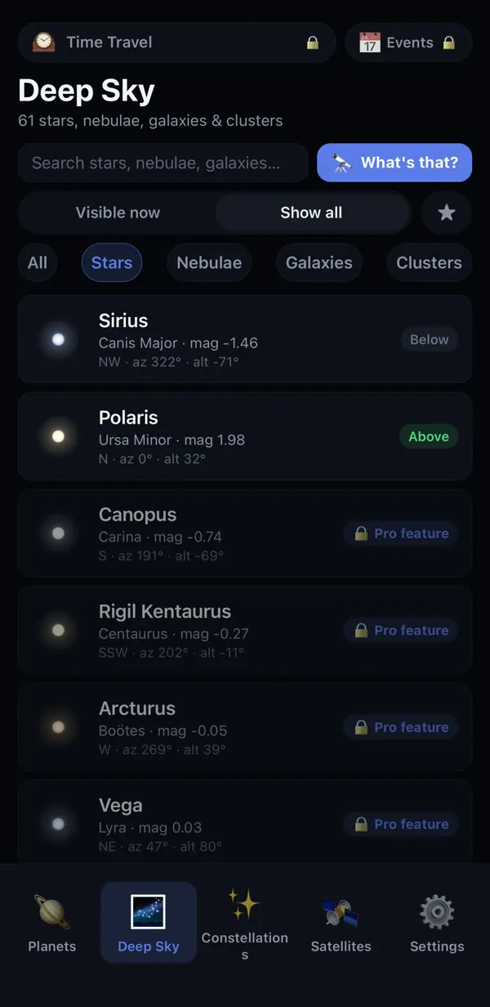Tap the What's that? button
Screen dimensions: 490x1007
coord(394,163)
